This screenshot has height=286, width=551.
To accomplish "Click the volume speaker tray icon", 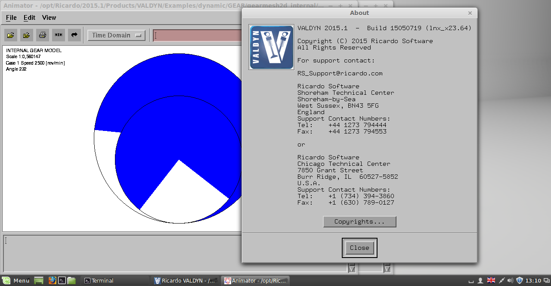I will pos(510,280).
